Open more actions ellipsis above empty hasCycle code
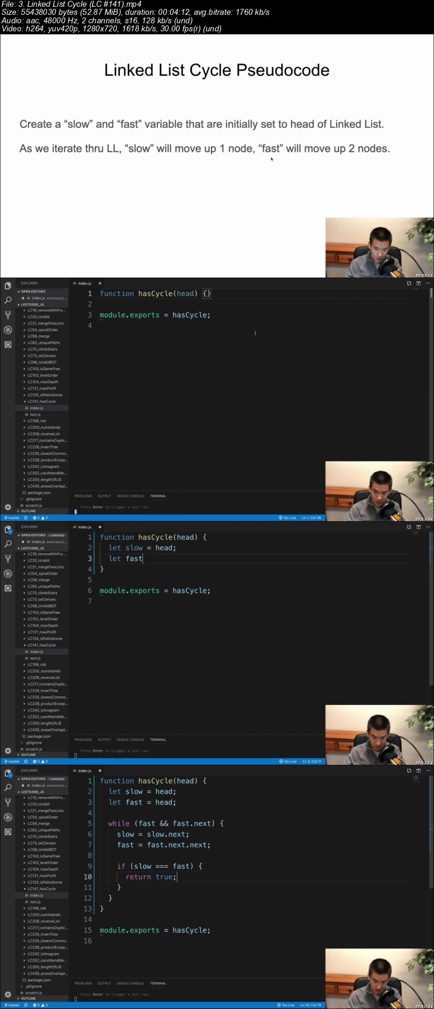This screenshot has height=1009, width=434. pos(428,283)
